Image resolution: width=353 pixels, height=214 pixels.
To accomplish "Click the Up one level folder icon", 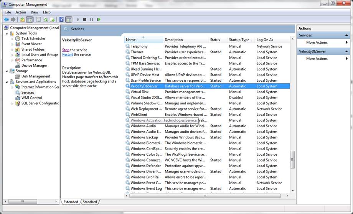I will point(22,20).
